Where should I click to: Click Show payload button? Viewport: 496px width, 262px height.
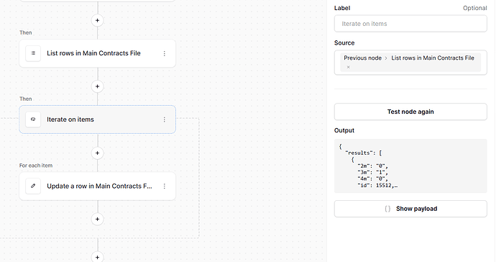[x=410, y=209]
